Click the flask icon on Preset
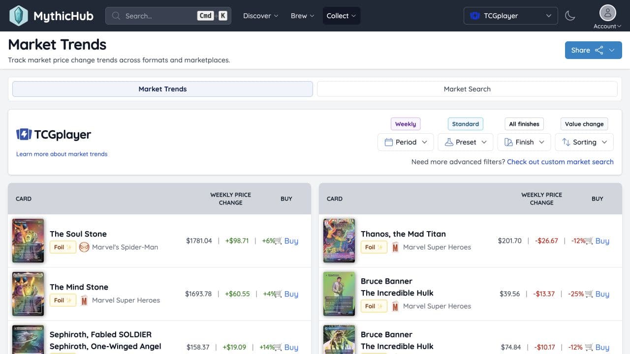This screenshot has height=354, width=630. point(448,142)
